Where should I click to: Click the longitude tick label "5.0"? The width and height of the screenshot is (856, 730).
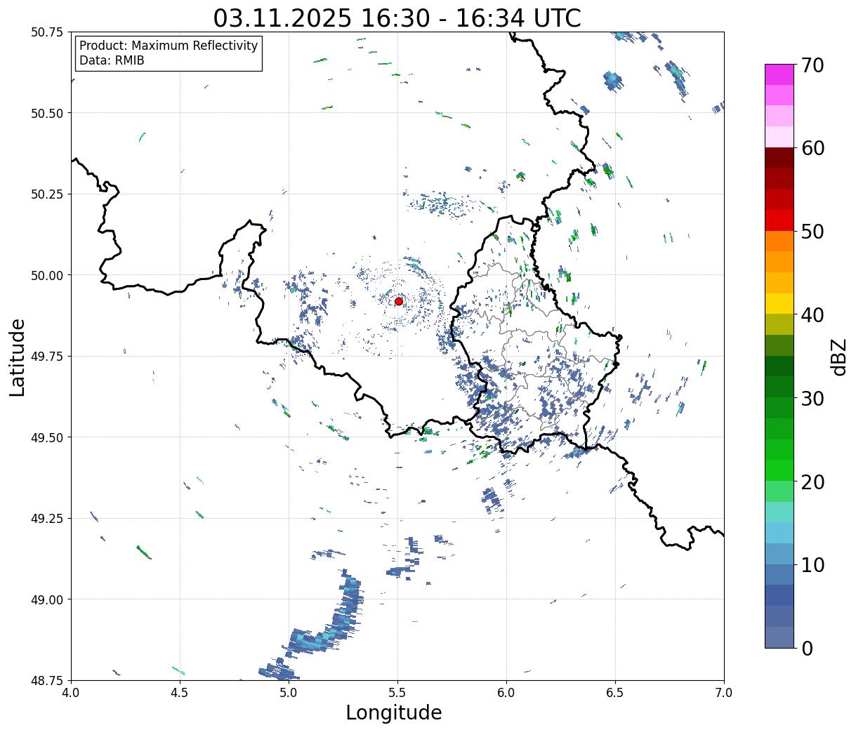click(x=289, y=693)
